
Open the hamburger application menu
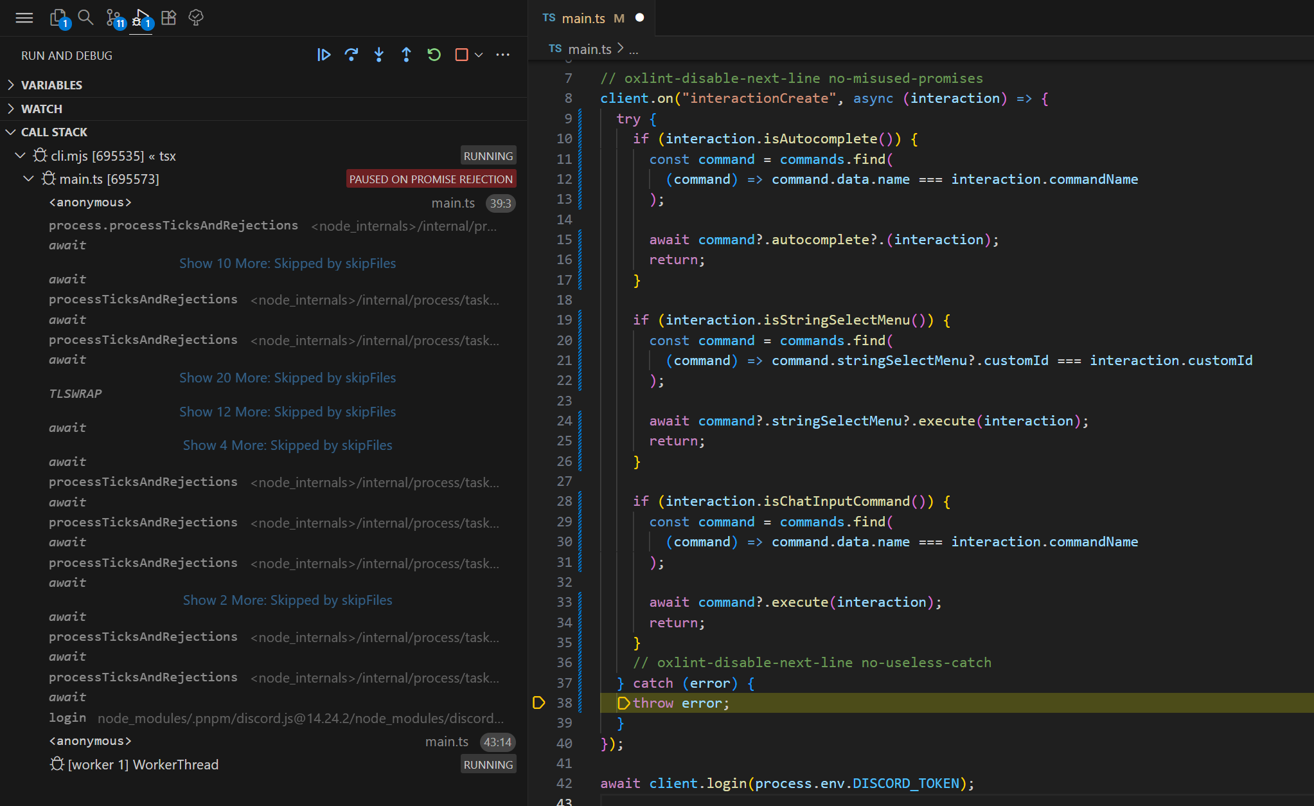tap(24, 17)
